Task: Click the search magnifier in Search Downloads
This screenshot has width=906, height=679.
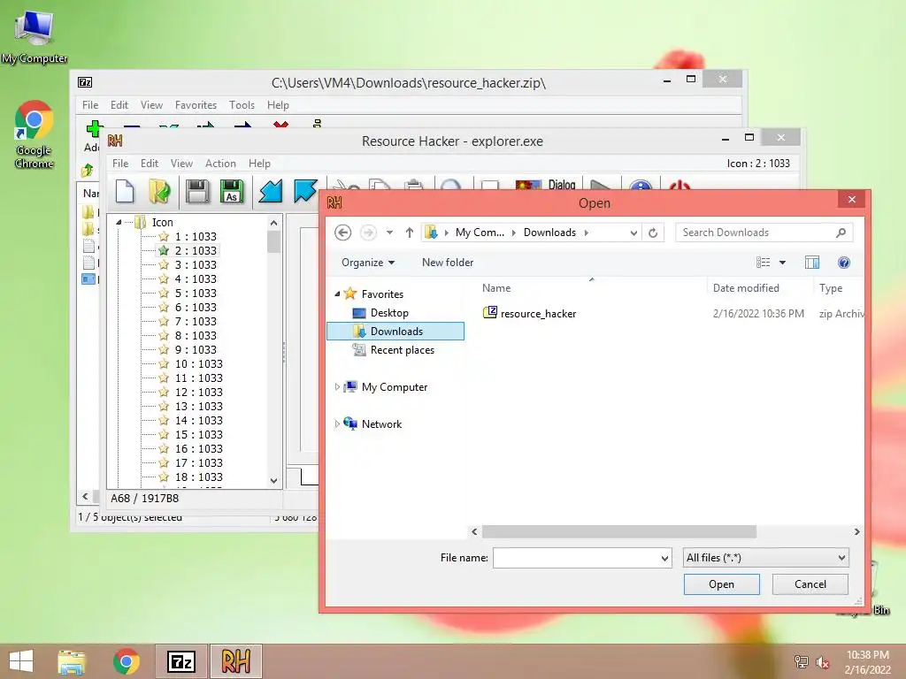Action: point(841,233)
